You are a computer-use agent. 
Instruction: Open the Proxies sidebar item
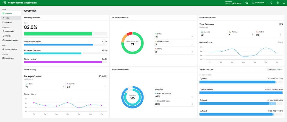pyautogui.click(x=11, y=36)
